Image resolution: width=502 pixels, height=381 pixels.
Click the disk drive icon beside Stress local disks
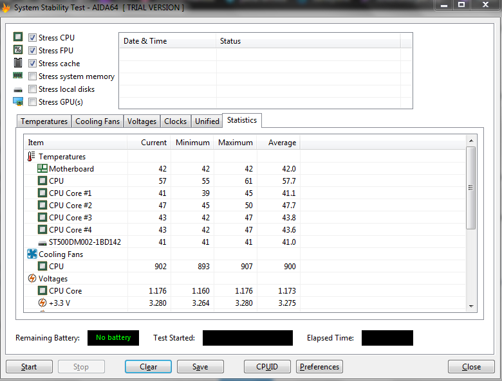tap(18, 90)
